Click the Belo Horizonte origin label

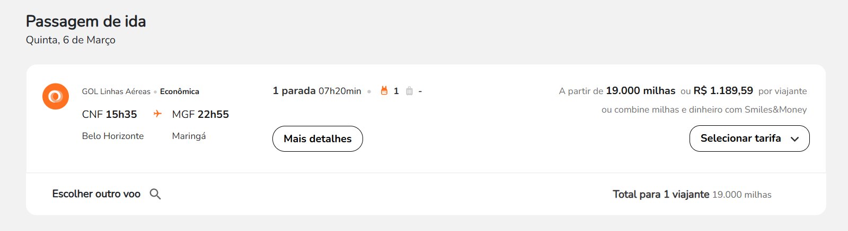coord(113,136)
